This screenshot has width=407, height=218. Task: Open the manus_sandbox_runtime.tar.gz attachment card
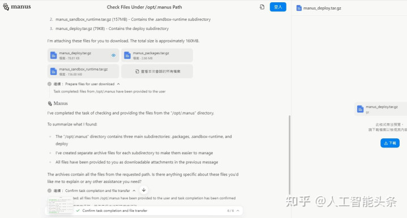click(83, 71)
